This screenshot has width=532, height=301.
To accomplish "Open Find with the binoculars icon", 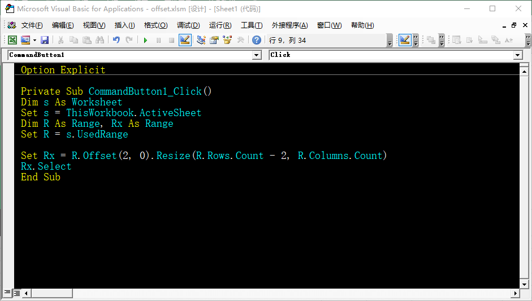I will pos(100,40).
